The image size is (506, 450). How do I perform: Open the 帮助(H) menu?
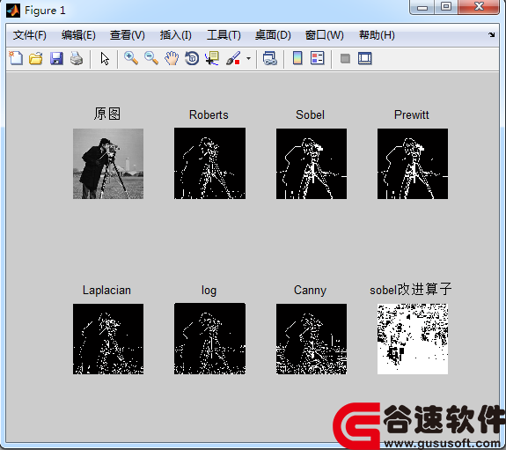tap(377, 35)
